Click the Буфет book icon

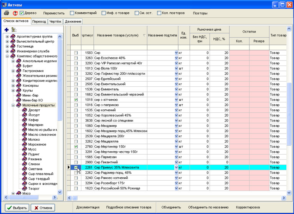(19, 66)
